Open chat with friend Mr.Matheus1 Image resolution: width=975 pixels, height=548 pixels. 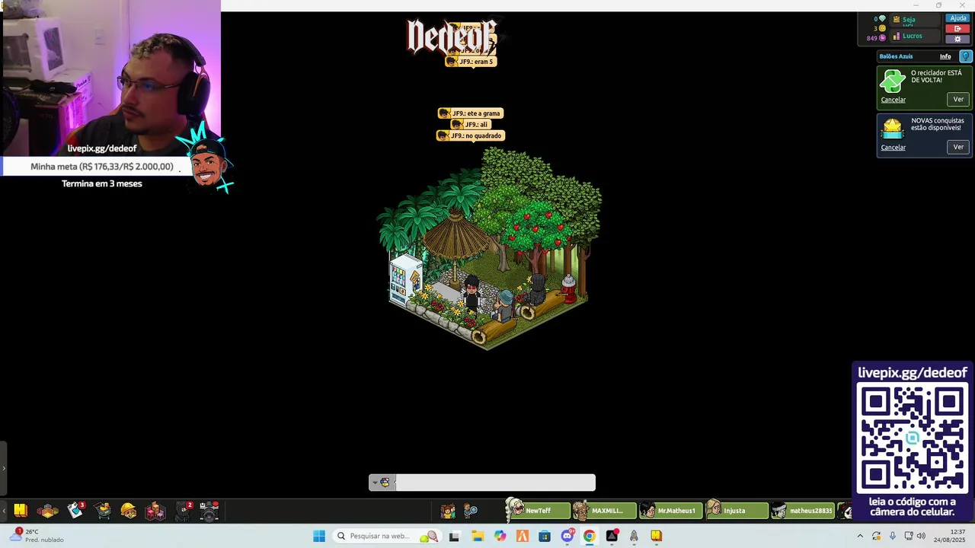pos(670,511)
